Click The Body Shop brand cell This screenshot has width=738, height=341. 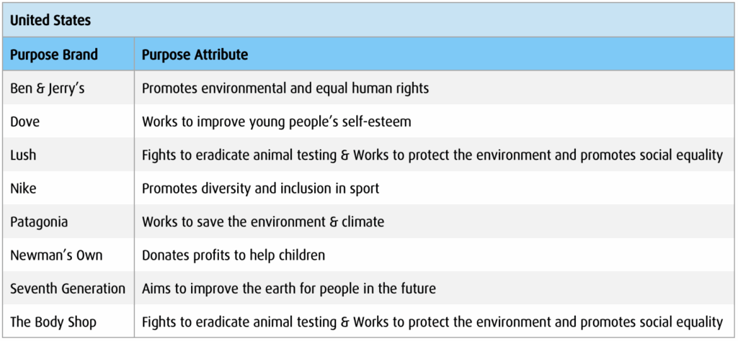click(53, 322)
